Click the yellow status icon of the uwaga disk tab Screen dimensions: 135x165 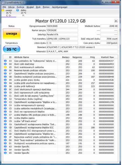[3, 10]
